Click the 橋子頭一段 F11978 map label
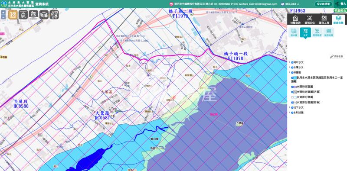 pyautogui.click(x=236, y=56)
